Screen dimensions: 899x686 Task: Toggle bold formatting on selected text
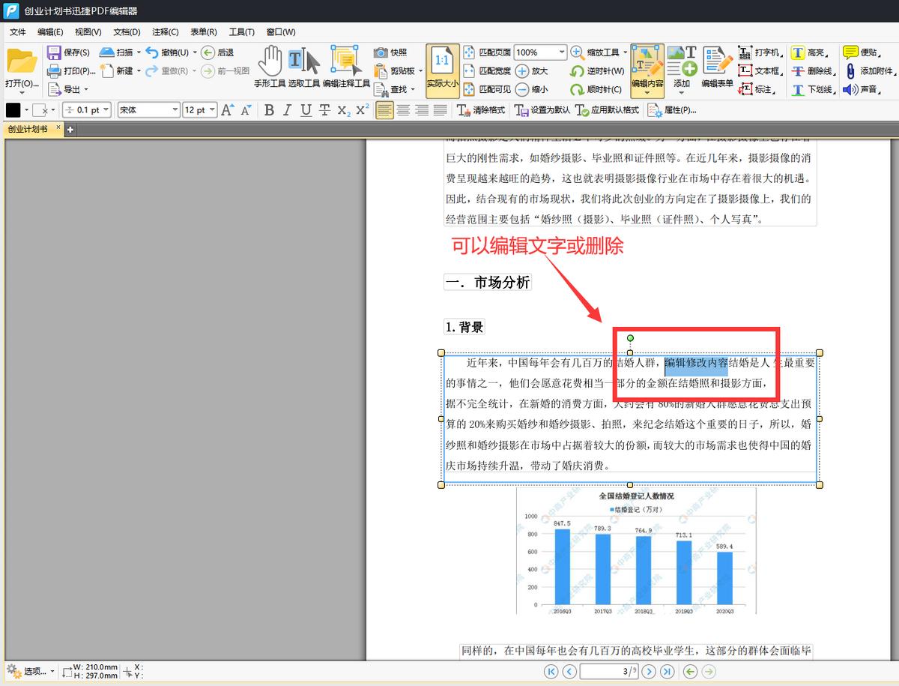269,109
